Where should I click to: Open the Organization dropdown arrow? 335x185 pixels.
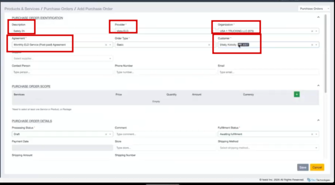(316, 31)
